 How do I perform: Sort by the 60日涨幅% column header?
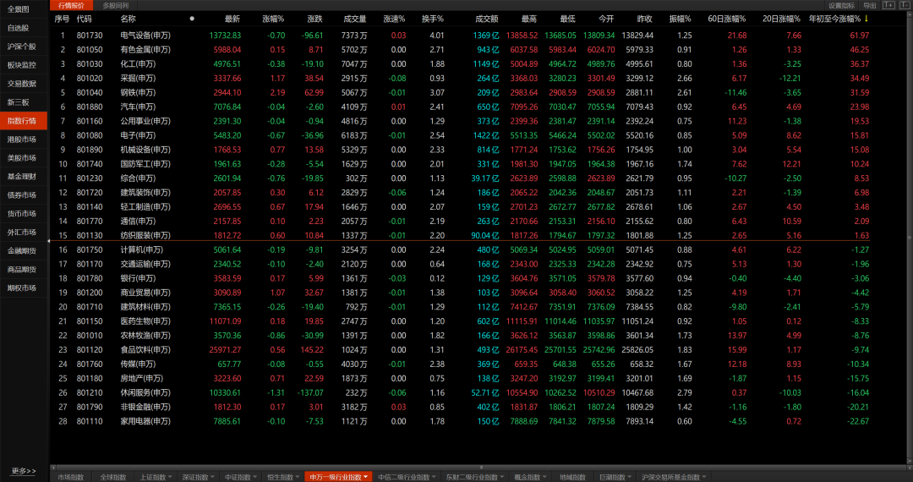pos(727,19)
